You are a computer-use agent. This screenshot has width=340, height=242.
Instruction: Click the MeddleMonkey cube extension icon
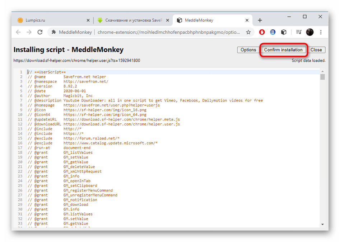pos(284,32)
